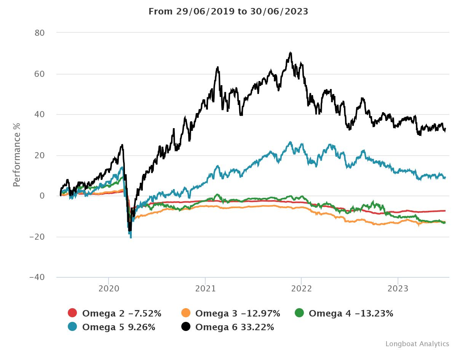Click the 80 y-axis tick label
The image size is (457, 350).
coord(40,33)
